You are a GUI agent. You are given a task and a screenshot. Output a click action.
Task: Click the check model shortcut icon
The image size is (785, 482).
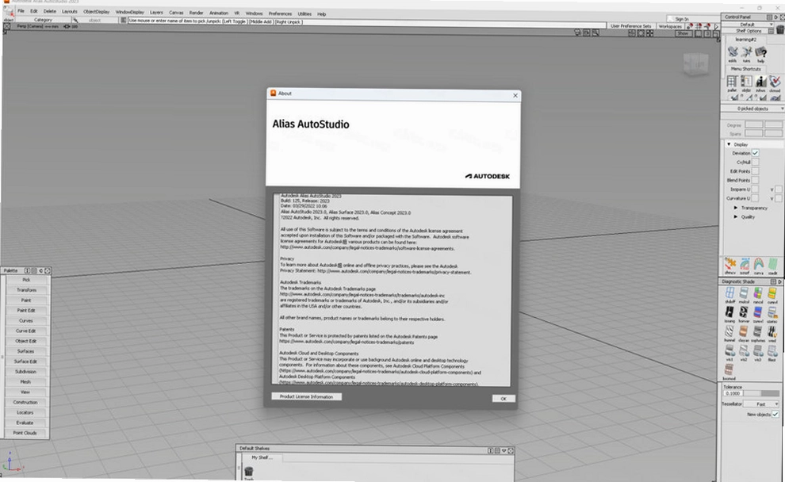(775, 83)
